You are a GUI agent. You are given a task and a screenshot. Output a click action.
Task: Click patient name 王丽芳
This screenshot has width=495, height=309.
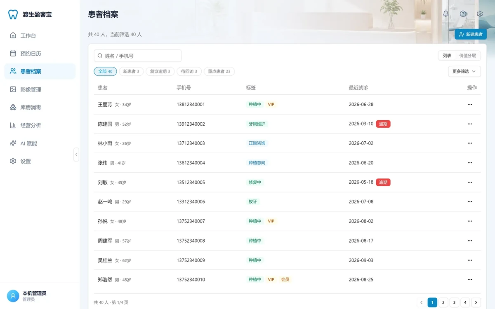click(x=105, y=105)
